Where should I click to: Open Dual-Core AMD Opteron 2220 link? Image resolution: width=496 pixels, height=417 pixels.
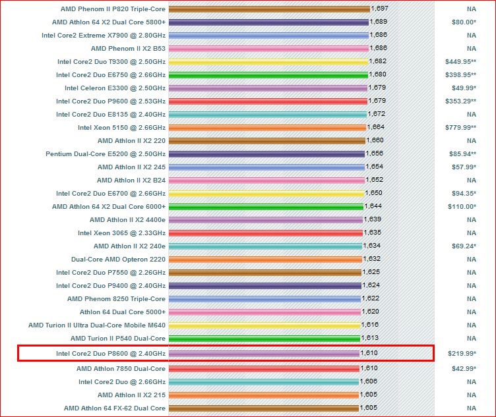click(x=118, y=260)
